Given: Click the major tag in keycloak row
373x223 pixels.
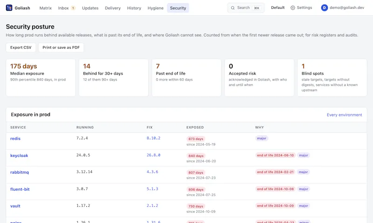Looking at the screenshot, I should (304, 155).
